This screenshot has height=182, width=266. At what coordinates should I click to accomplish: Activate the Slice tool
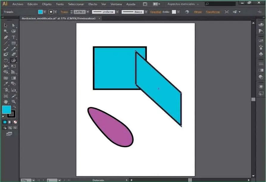pos(14,96)
